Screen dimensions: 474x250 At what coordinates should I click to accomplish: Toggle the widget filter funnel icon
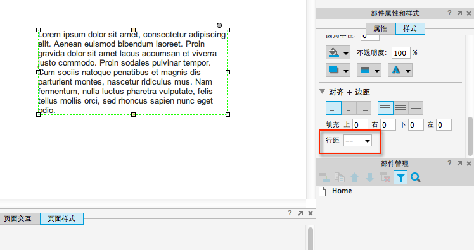pyautogui.click(x=400, y=177)
